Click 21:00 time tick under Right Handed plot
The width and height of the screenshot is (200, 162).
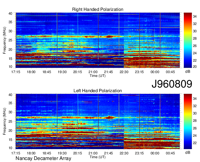(93, 72)
